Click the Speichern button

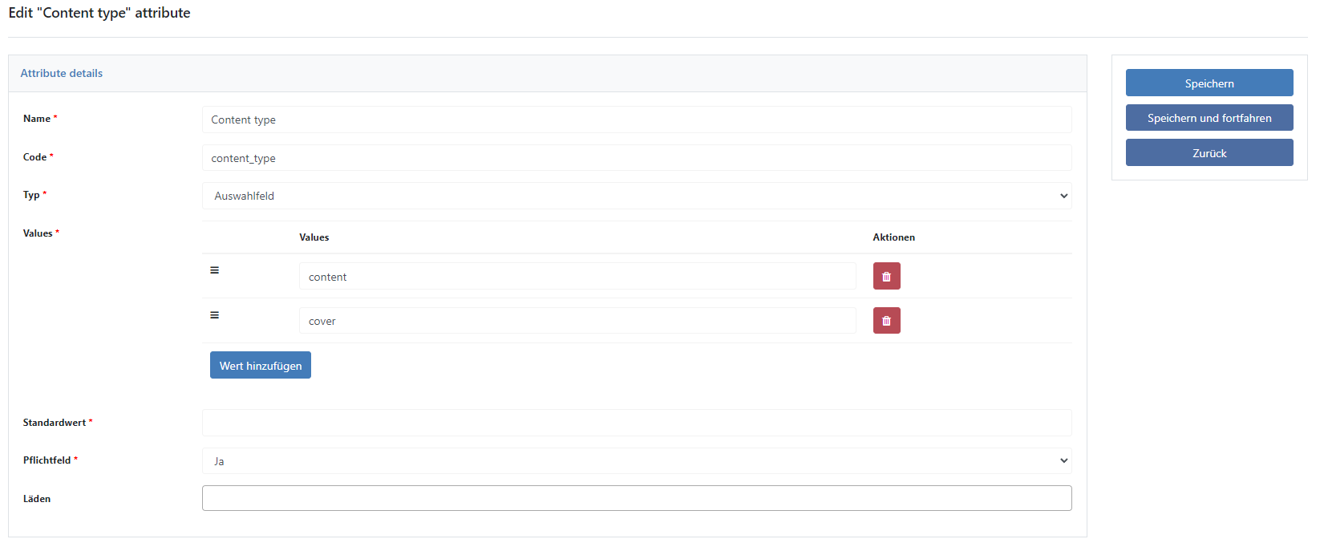(x=1209, y=83)
